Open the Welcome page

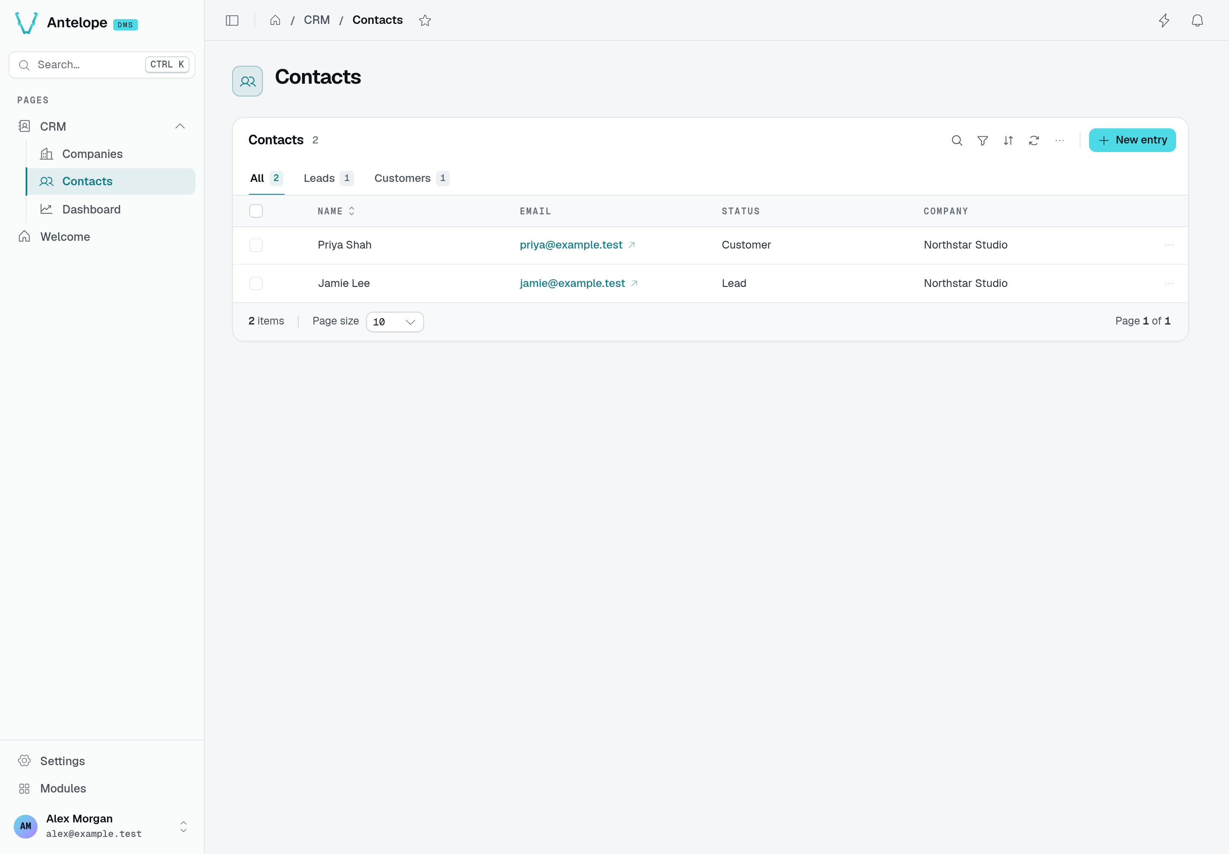click(x=102, y=237)
